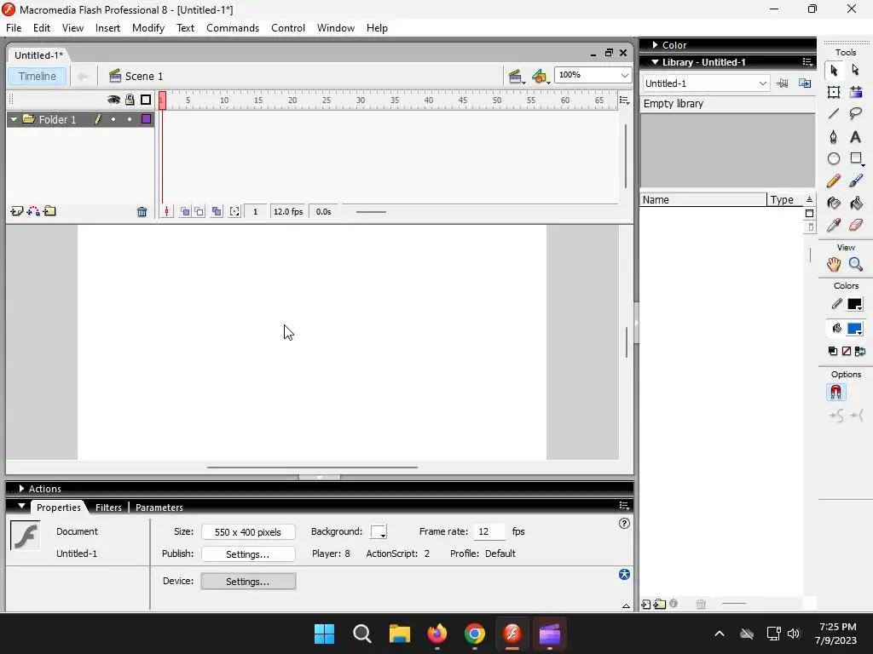
Task: Select the Free Transform tool
Action: tap(834, 92)
